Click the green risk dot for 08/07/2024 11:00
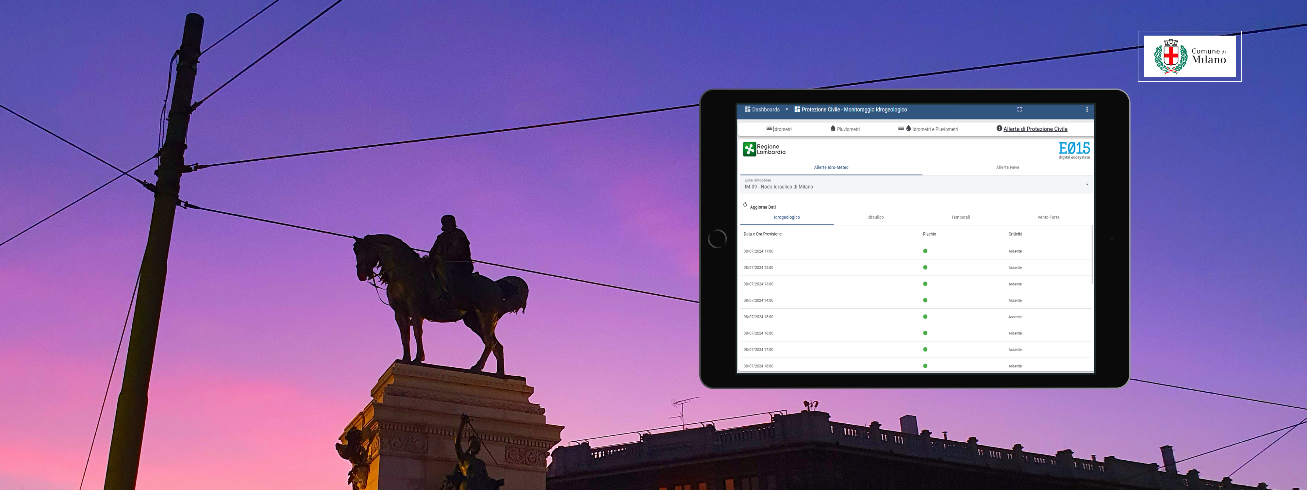 [x=925, y=251]
